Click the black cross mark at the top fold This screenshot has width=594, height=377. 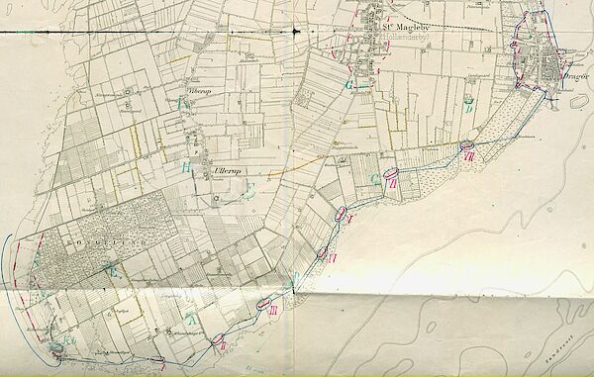coord(297,32)
